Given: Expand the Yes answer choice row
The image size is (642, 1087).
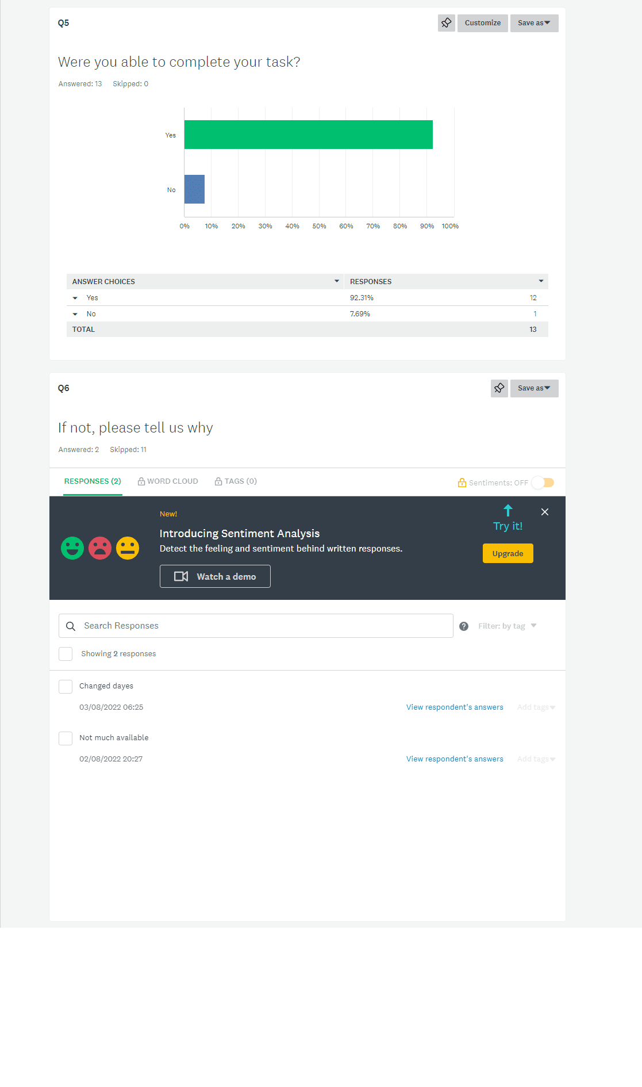Looking at the screenshot, I should (x=75, y=298).
